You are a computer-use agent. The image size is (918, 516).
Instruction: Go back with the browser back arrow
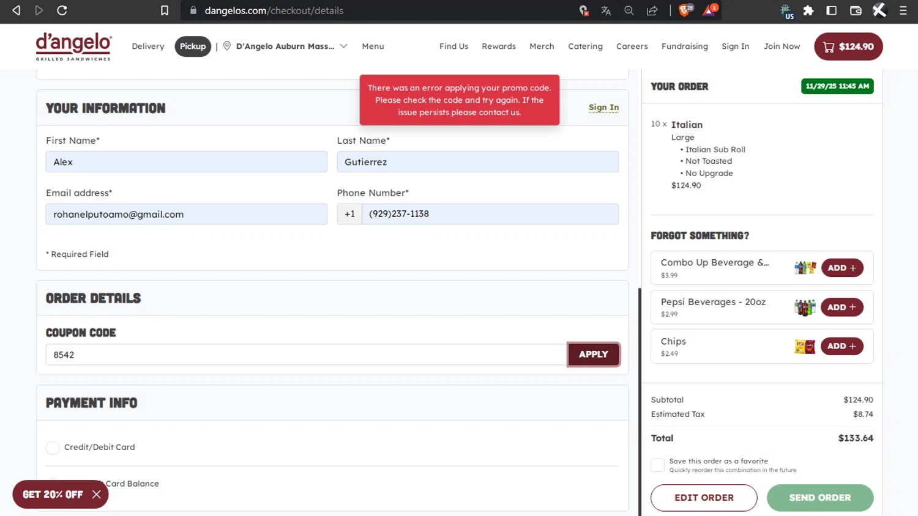coord(17,10)
